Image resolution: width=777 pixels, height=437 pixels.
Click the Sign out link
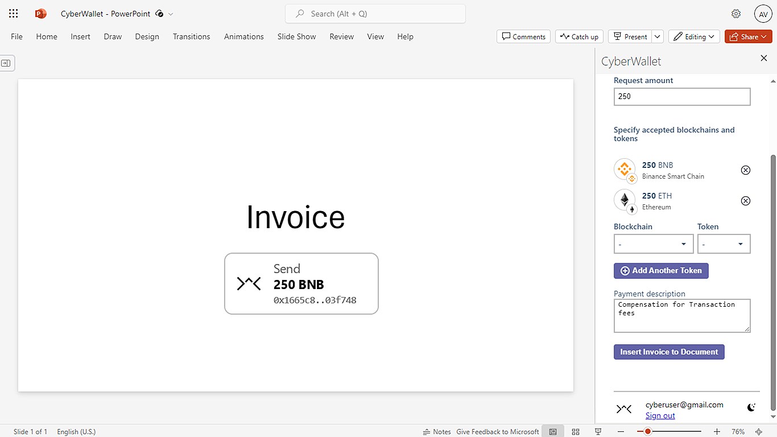pos(660,415)
